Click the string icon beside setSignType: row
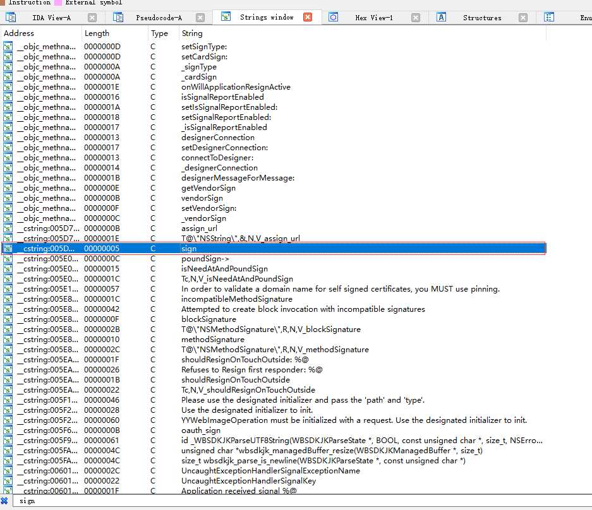The width and height of the screenshot is (592, 510). click(8, 47)
